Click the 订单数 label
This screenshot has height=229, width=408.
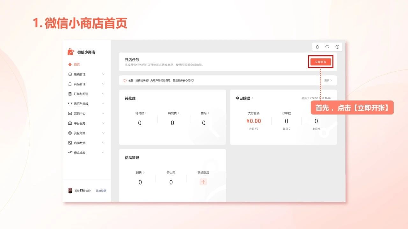click(x=286, y=113)
